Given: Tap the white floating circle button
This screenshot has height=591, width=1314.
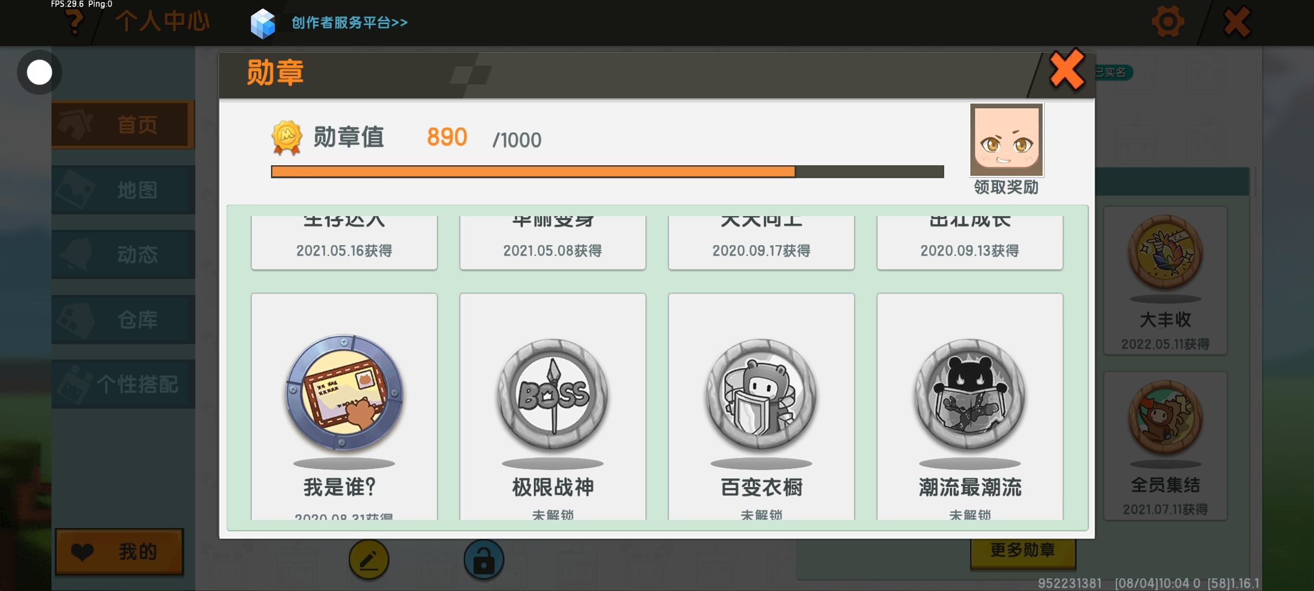Looking at the screenshot, I should [39, 72].
